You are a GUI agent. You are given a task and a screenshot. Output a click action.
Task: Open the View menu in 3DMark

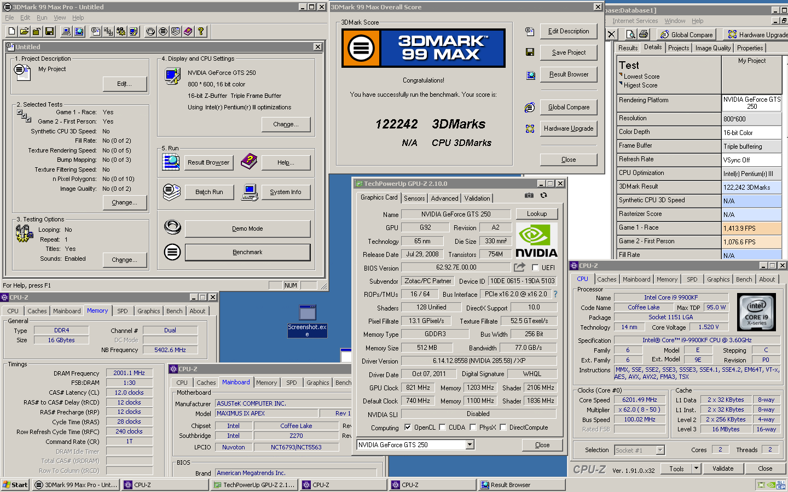coord(60,17)
